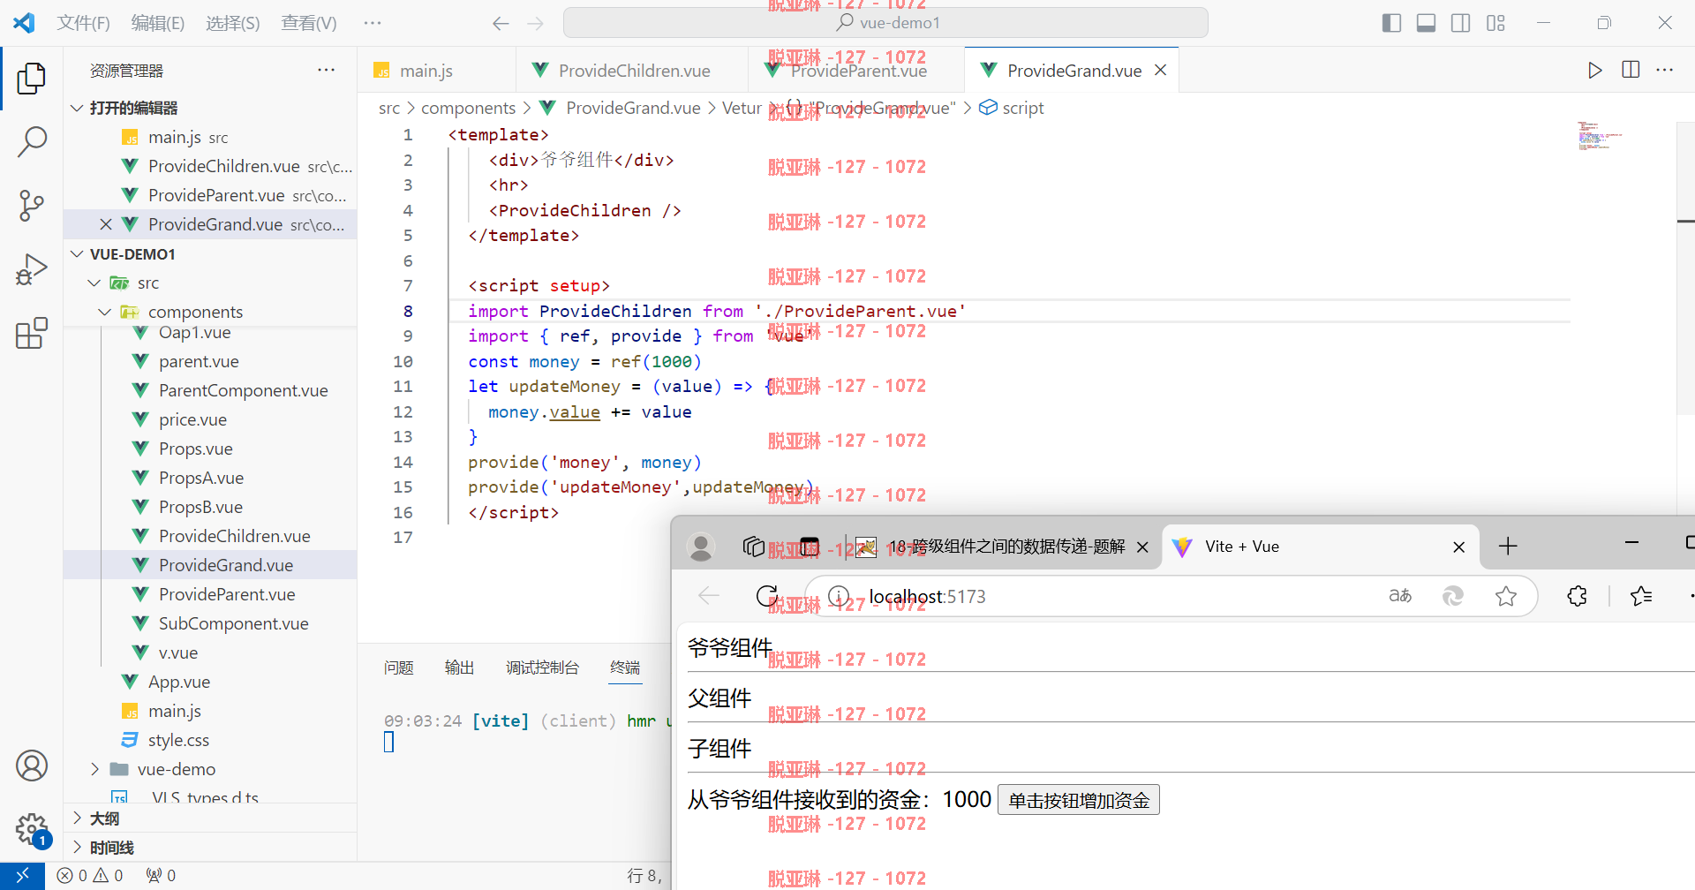This screenshot has width=1695, height=890.
Task: Close ProvideGrand.vue in open editors list
Action: [x=106, y=224]
